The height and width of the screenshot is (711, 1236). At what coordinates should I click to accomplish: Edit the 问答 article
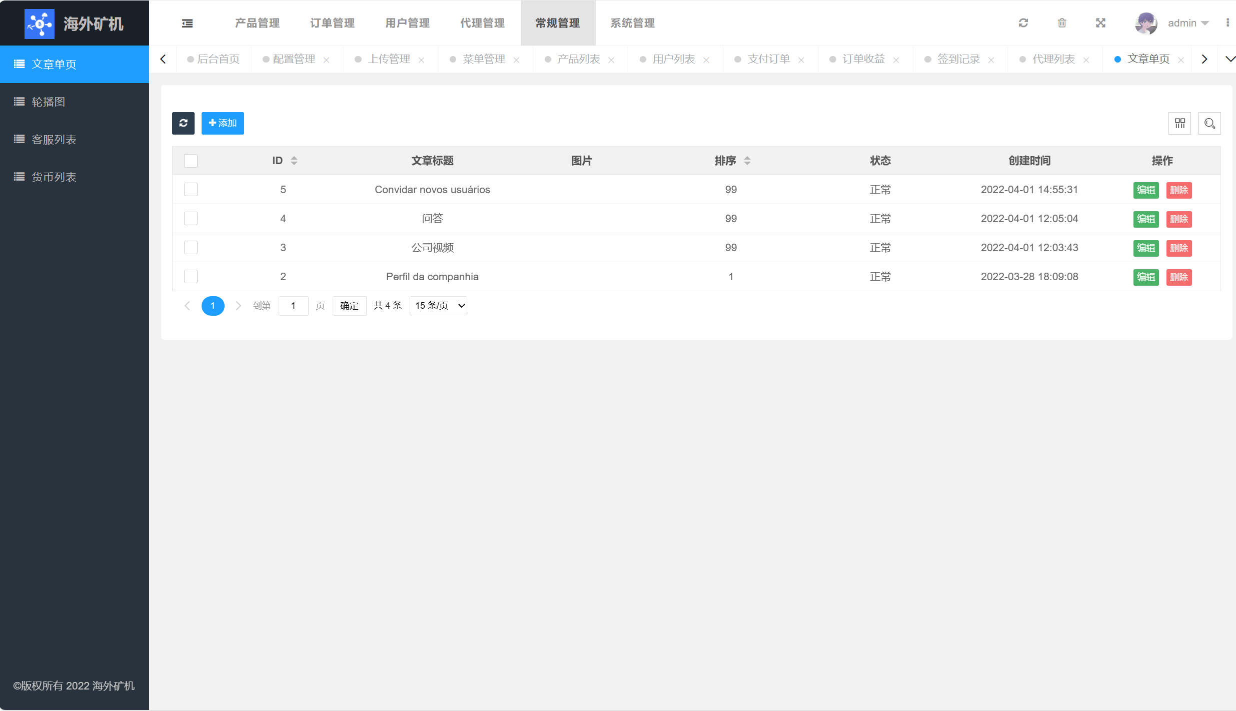(x=1146, y=219)
